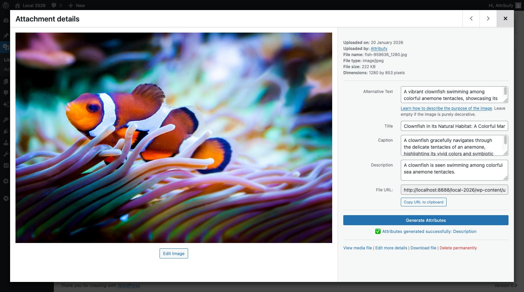Open Comments via the speech bubble sidebar icon
Image resolution: width=524 pixels, height=292 pixels.
(5, 93)
